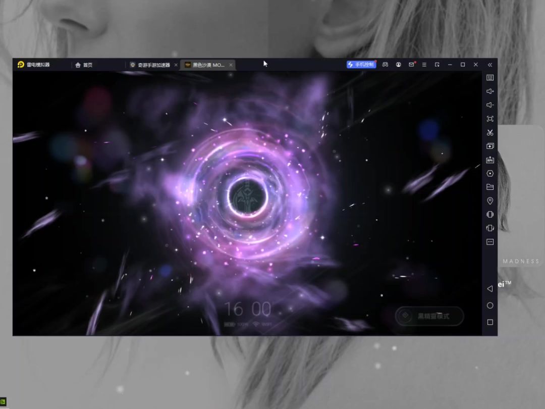
Task: Open the multi-instance manager icon
Action: [x=489, y=146]
